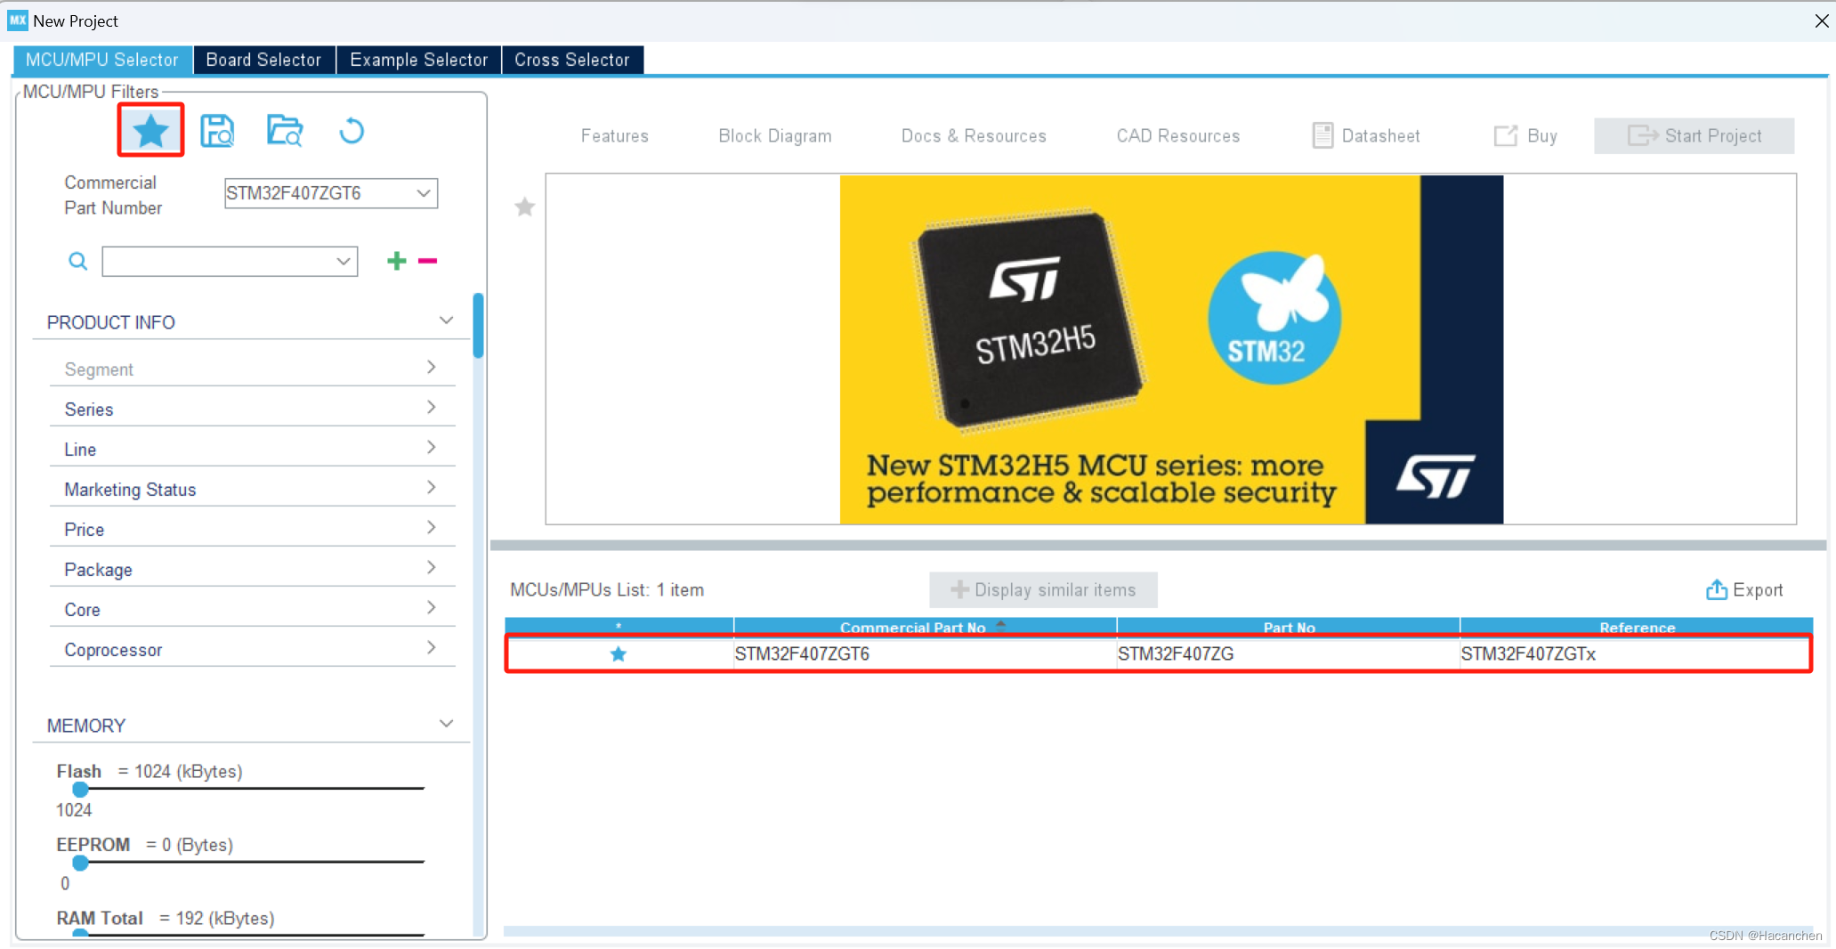This screenshot has width=1836, height=949.
Task: Open the Features tab
Action: (x=615, y=135)
